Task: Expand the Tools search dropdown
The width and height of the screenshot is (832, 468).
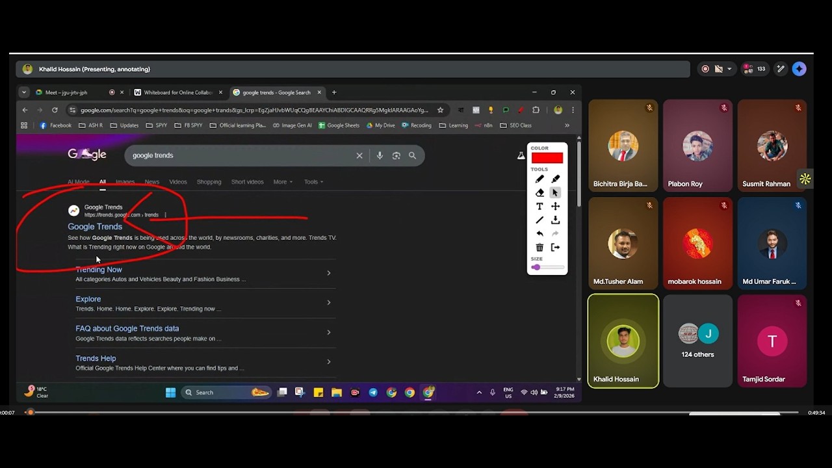Action: (313, 182)
